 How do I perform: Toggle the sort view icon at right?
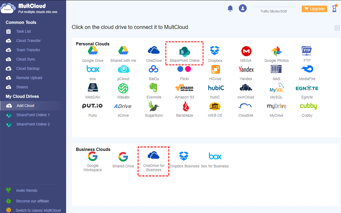coord(337,28)
